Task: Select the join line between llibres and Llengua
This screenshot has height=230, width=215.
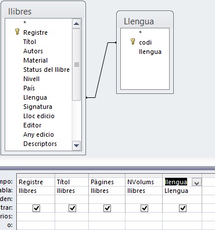Action: tap(101, 70)
